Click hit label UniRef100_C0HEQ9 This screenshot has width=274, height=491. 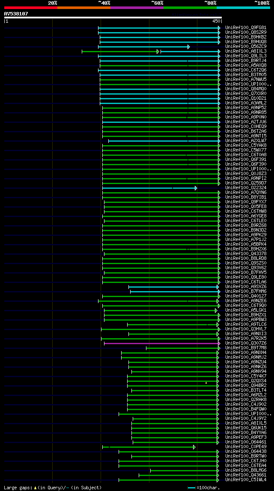[x=246, y=127]
